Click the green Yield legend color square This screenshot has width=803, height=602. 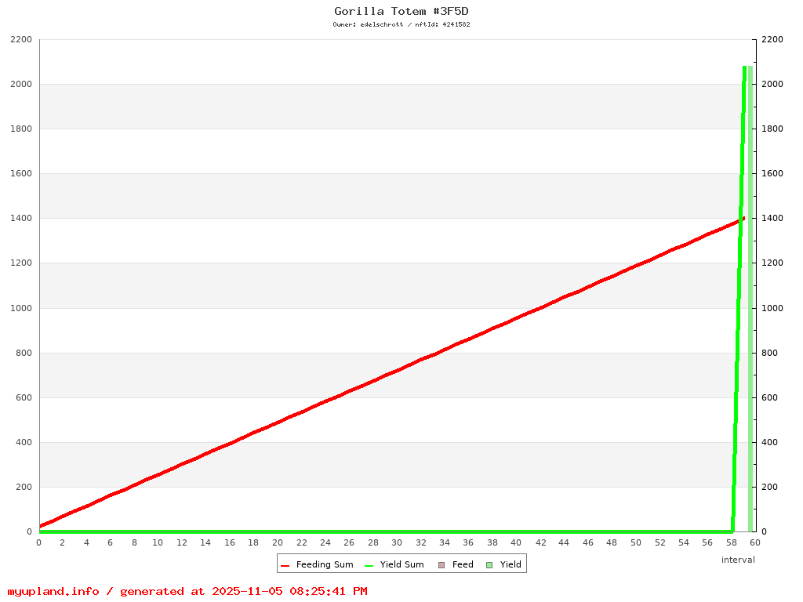(x=489, y=565)
